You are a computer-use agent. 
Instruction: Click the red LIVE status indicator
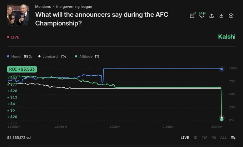[x=13, y=37]
